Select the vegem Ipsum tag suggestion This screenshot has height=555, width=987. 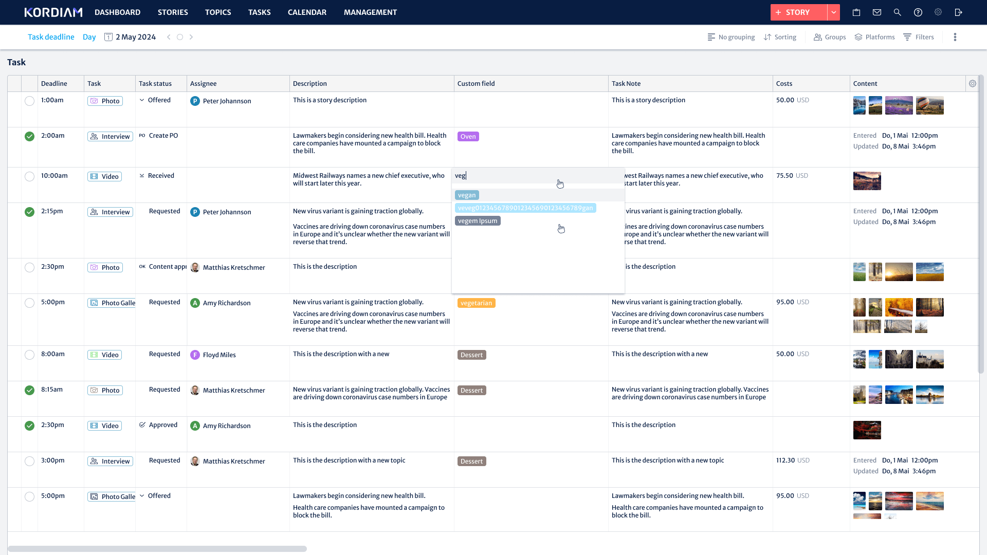tap(478, 221)
